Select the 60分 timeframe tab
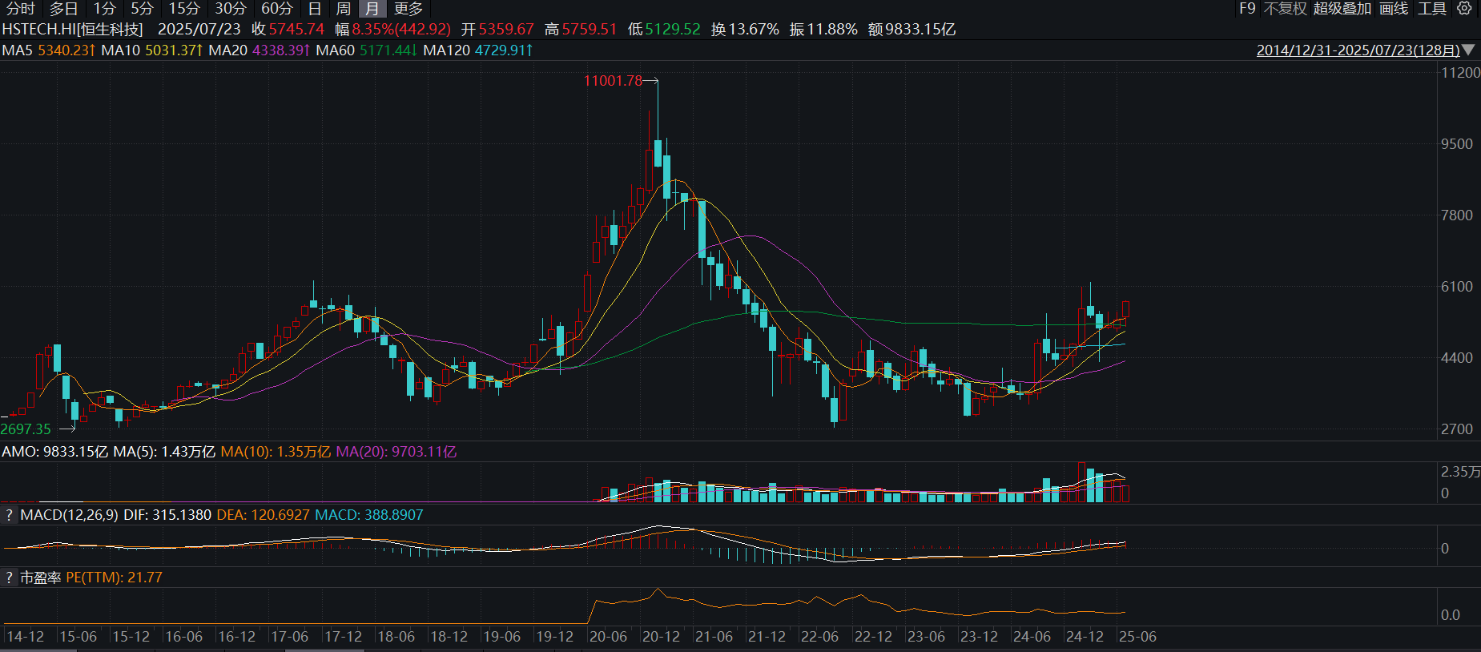 coord(277,9)
